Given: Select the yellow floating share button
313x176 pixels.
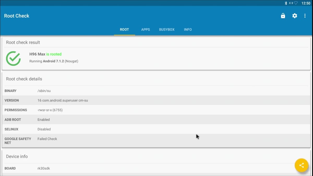Looking at the screenshot, I should 302,165.
